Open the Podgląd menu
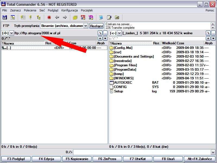The width and height of the screenshot is (217, 163). [x=53, y=10]
